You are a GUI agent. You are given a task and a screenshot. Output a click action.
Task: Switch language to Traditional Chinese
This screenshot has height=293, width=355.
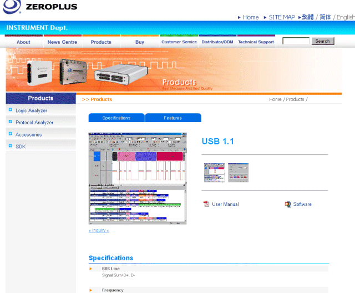308,17
